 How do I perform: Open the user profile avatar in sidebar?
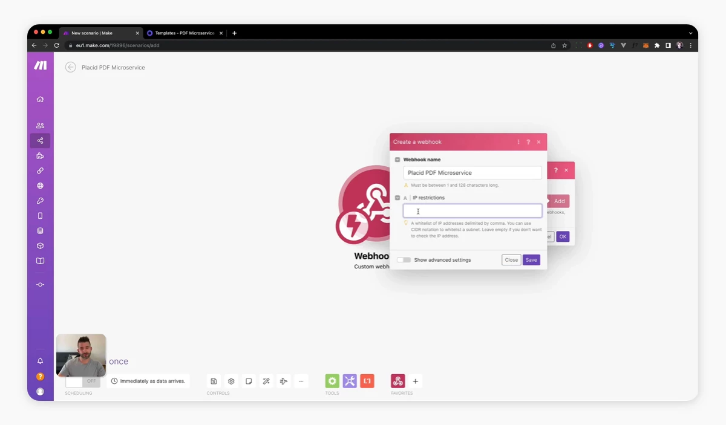coord(40,392)
